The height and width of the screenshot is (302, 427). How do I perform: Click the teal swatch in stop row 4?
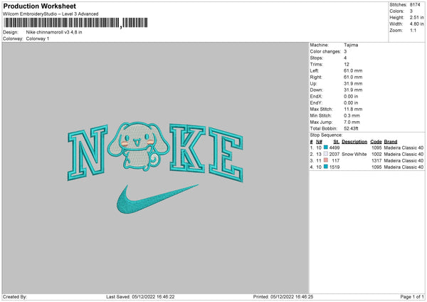(x=326, y=167)
